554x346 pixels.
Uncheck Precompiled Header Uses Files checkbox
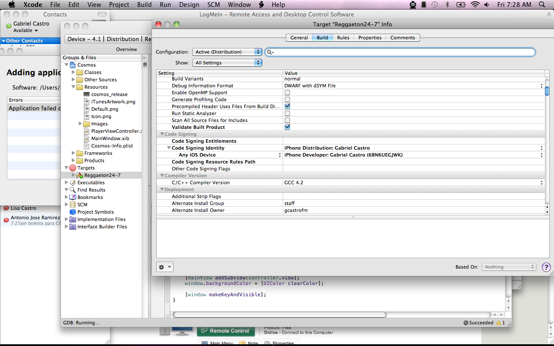click(x=287, y=106)
